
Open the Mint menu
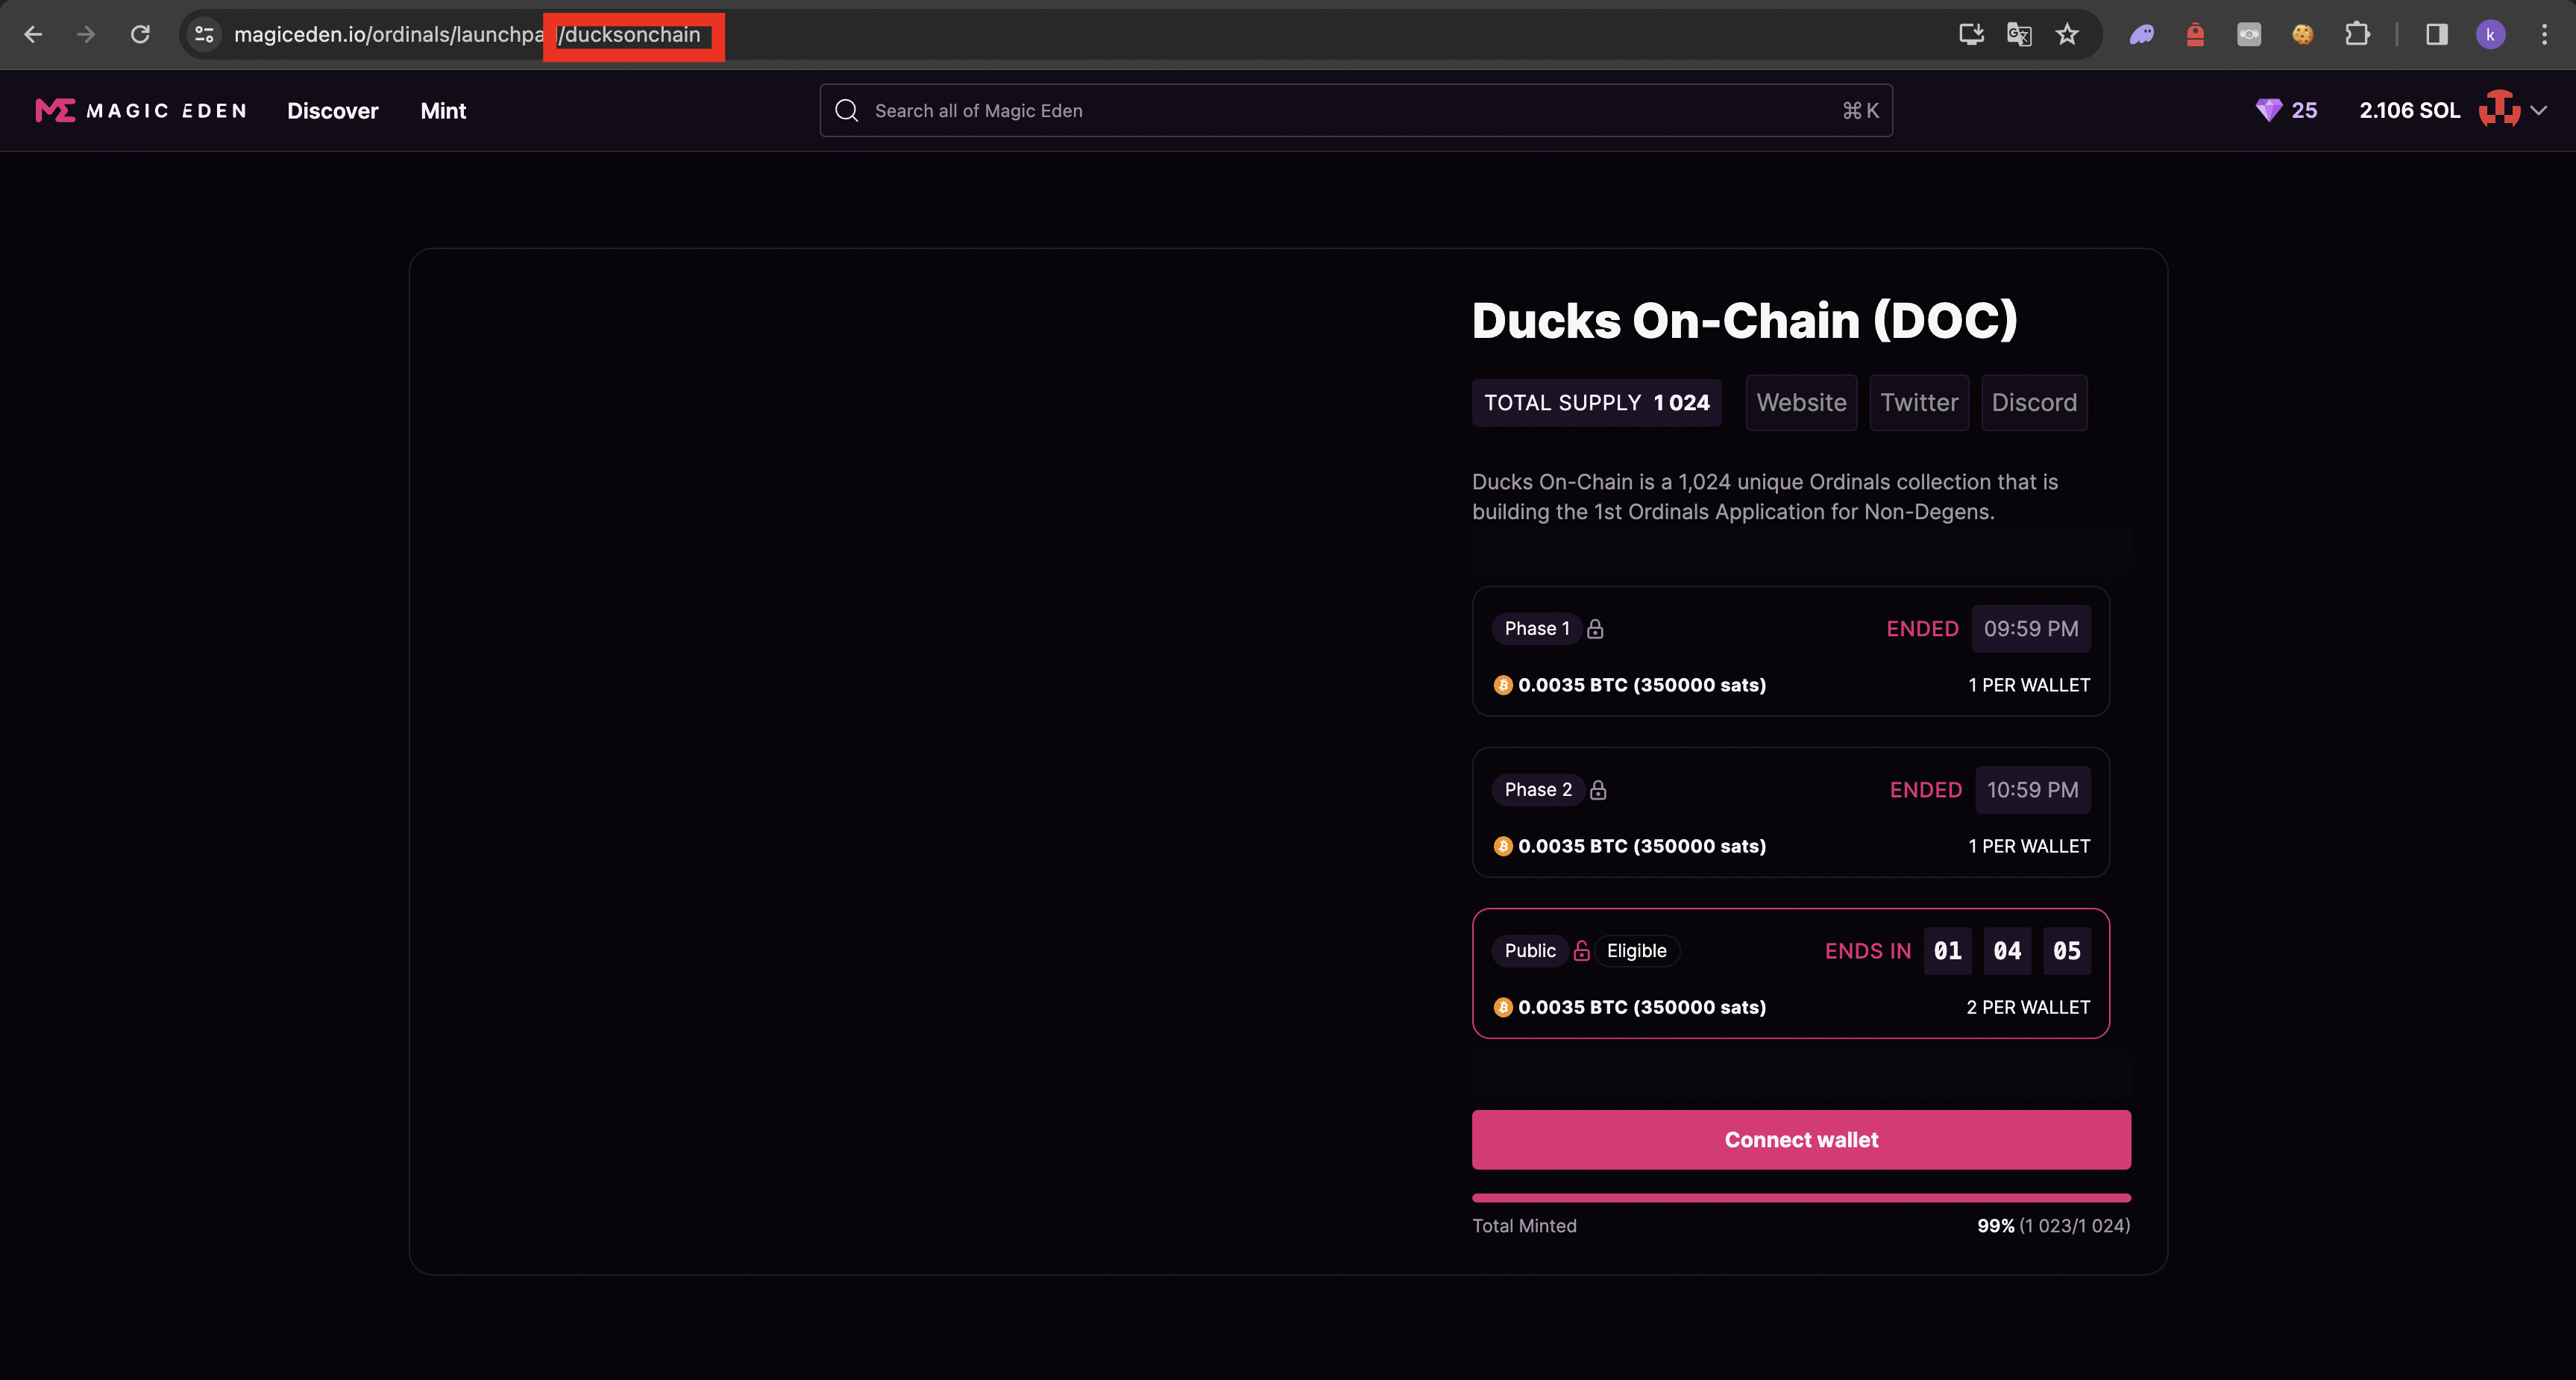tap(443, 111)
